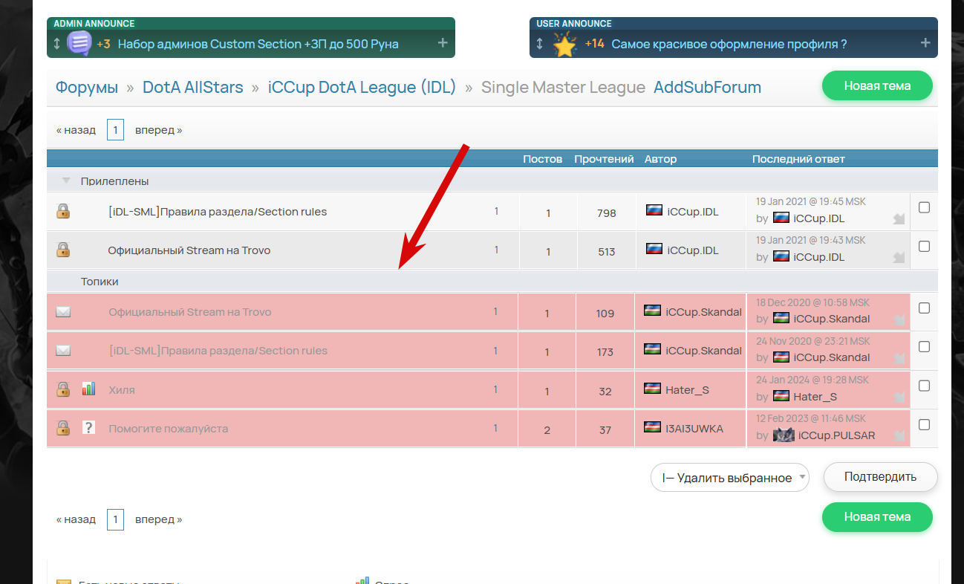Click lock icon on Помогите пожалуйста topic

(x=63, y=428)
